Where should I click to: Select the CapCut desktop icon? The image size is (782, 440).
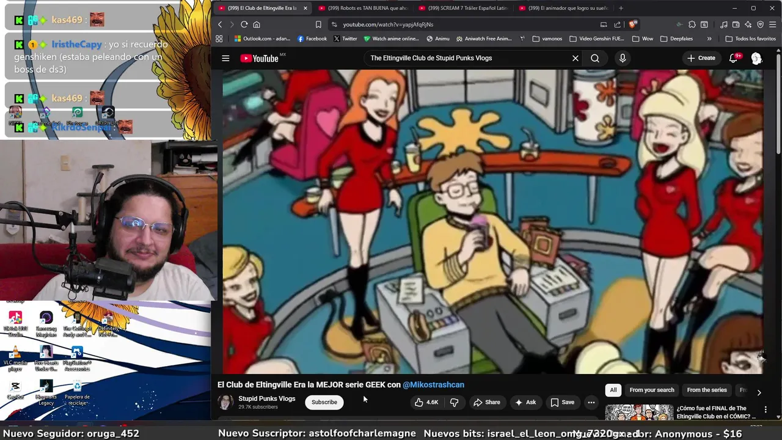click(15, 390)
